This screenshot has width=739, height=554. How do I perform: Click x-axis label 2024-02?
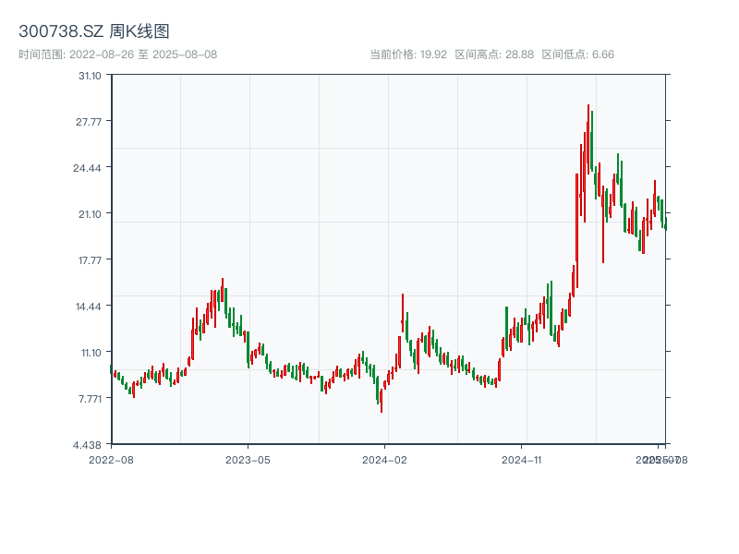click(384, 460)
